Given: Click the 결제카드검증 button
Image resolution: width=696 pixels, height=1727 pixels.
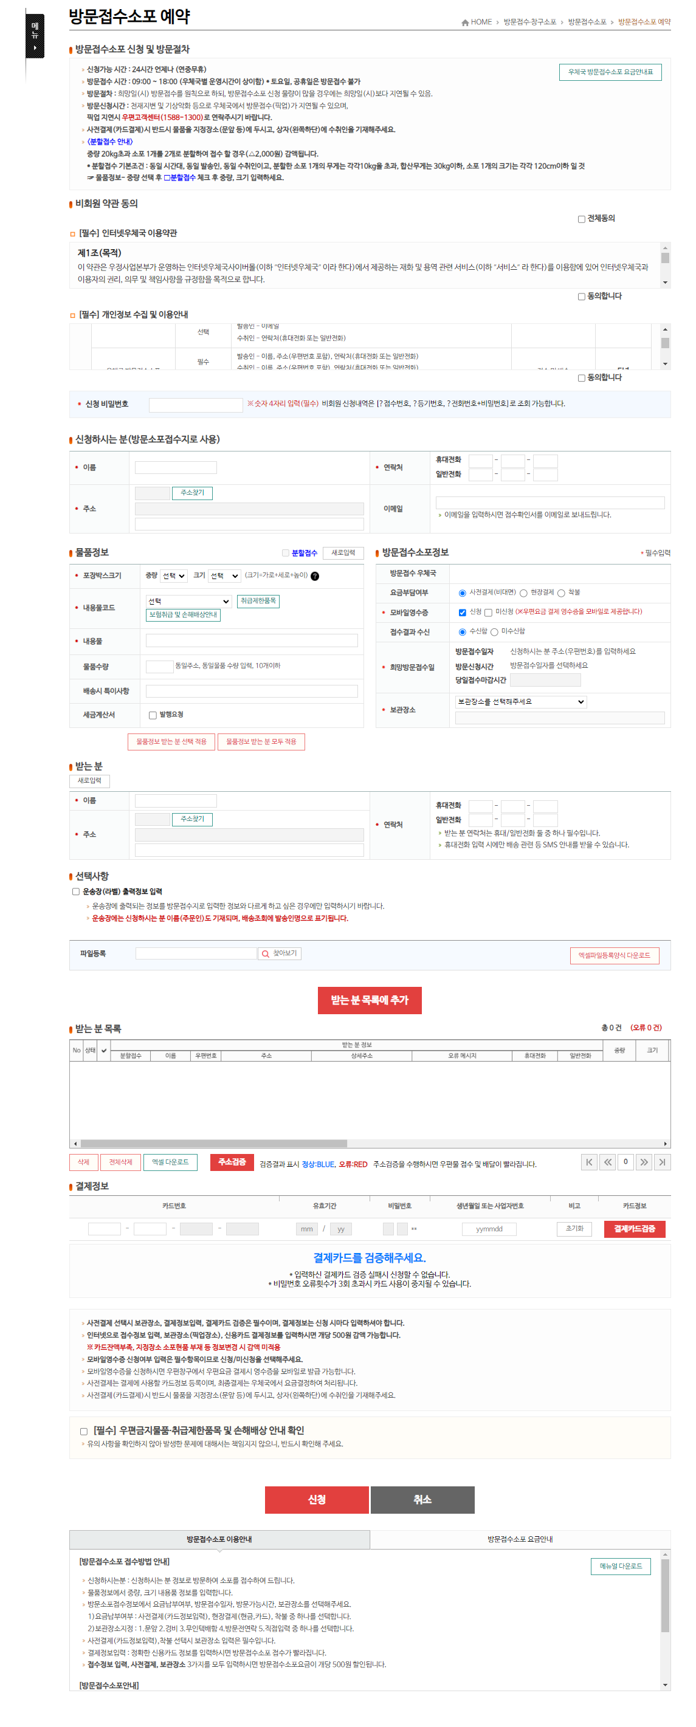Looking at the screenshot, I should pos(635,1229).
